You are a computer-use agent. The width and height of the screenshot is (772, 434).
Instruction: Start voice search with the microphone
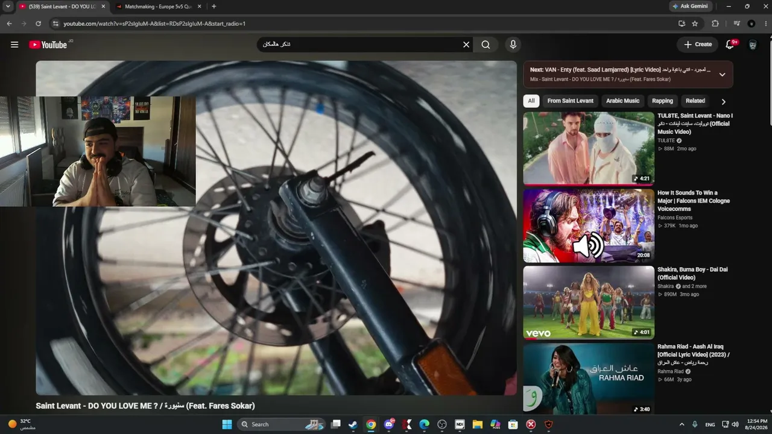coord(513,45)
